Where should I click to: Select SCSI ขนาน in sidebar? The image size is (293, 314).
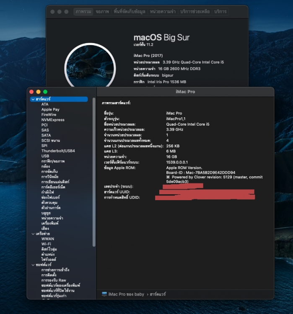coord(51,141)
